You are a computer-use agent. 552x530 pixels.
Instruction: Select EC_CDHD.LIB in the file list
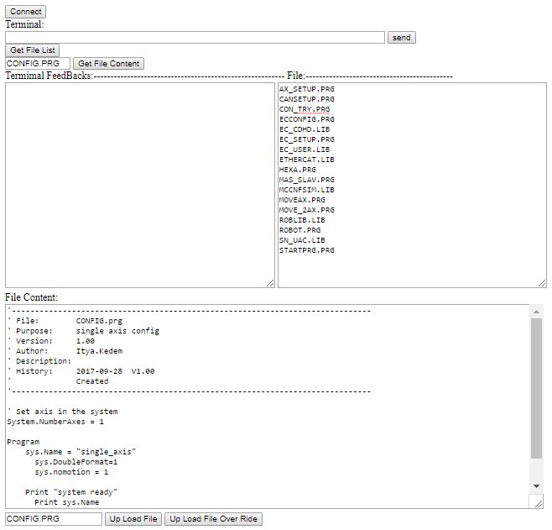tap(305, 129)
